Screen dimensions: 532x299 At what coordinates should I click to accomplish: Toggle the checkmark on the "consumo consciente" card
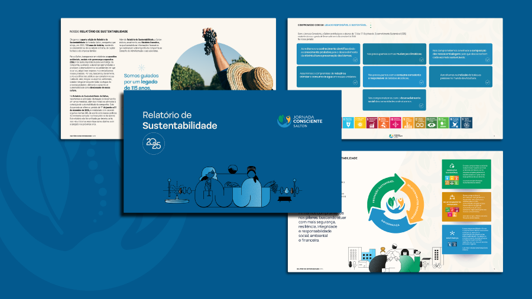click(421, 82)
